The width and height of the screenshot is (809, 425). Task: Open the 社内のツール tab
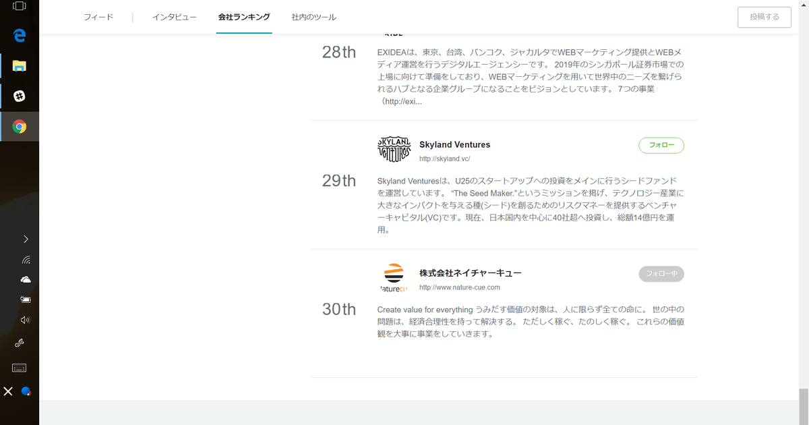pos(314,17)
